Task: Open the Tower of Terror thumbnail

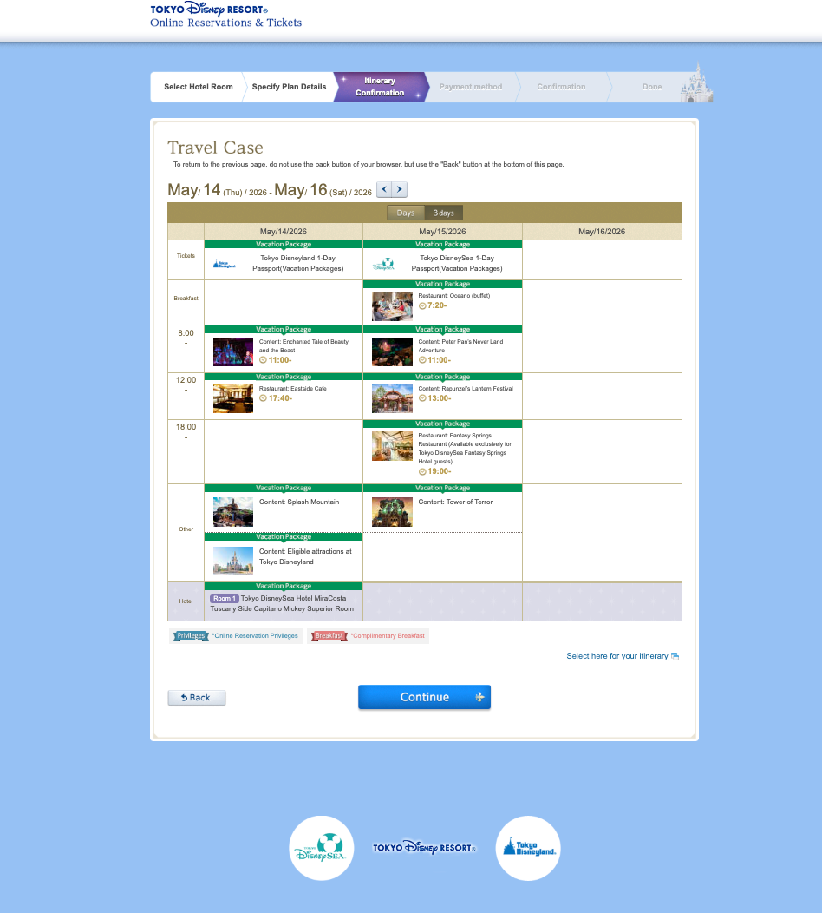Action: (x=392, y=512)
